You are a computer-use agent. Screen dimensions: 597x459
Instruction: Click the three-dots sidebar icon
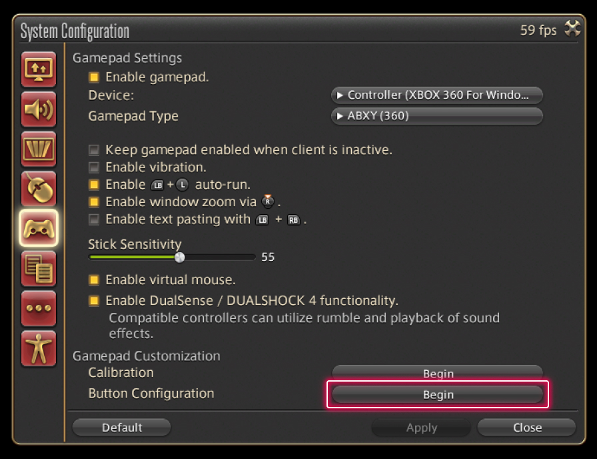click(39, 308)
